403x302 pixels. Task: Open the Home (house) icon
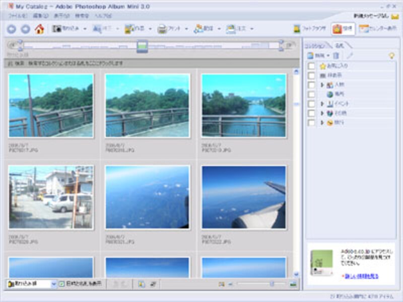click(39, 29)
